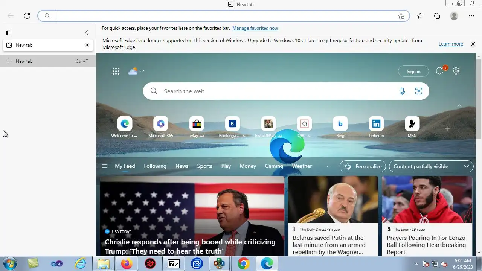Image resolution: width=482 pixels, height=271 pixels.
Task: Launch Google Chrome from the taskbar
Action: [244, 264]
